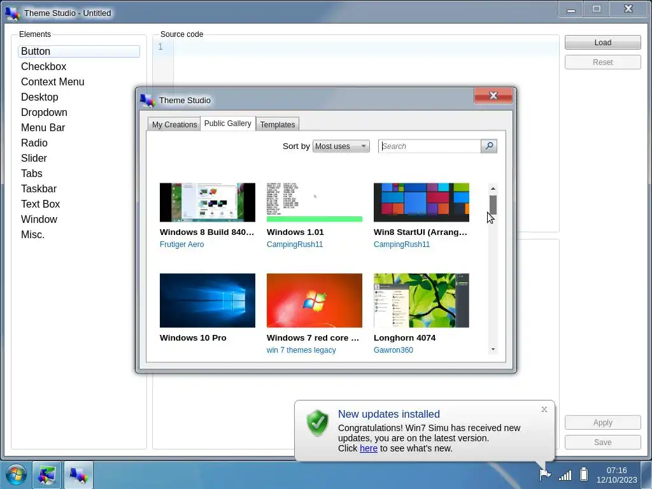652x489 pixels.
Task: Select Menu Bar element
Action: pos(78,127)
